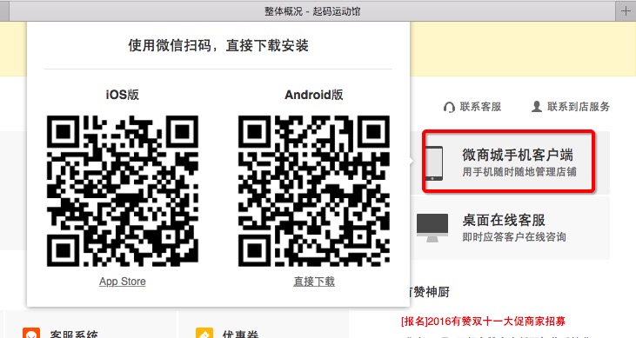
Task: Select the 桌面在线客服 title
Action: (x=504, y=220)
